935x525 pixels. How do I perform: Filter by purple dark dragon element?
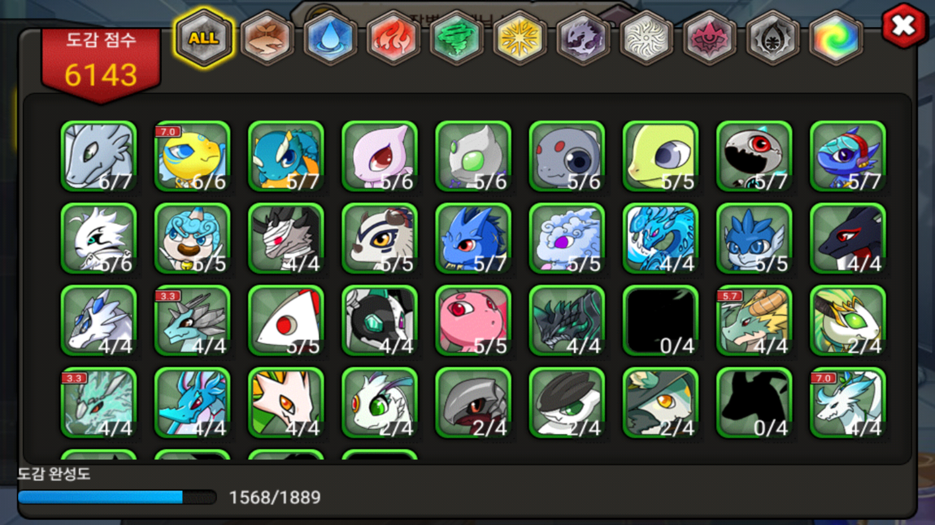click(x=583, y=38)
